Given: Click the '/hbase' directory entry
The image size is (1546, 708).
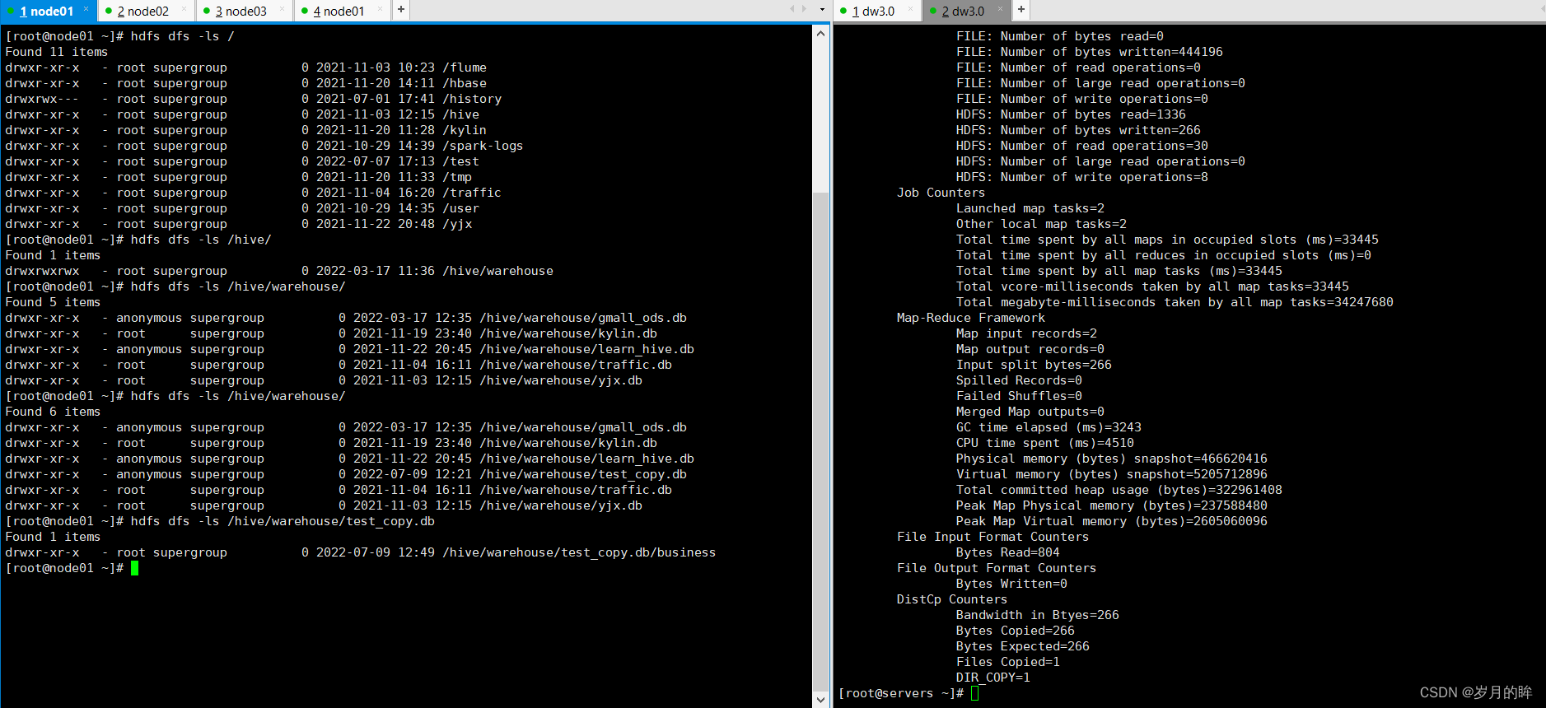Looking at the screenshot, I should coord(465,83).
